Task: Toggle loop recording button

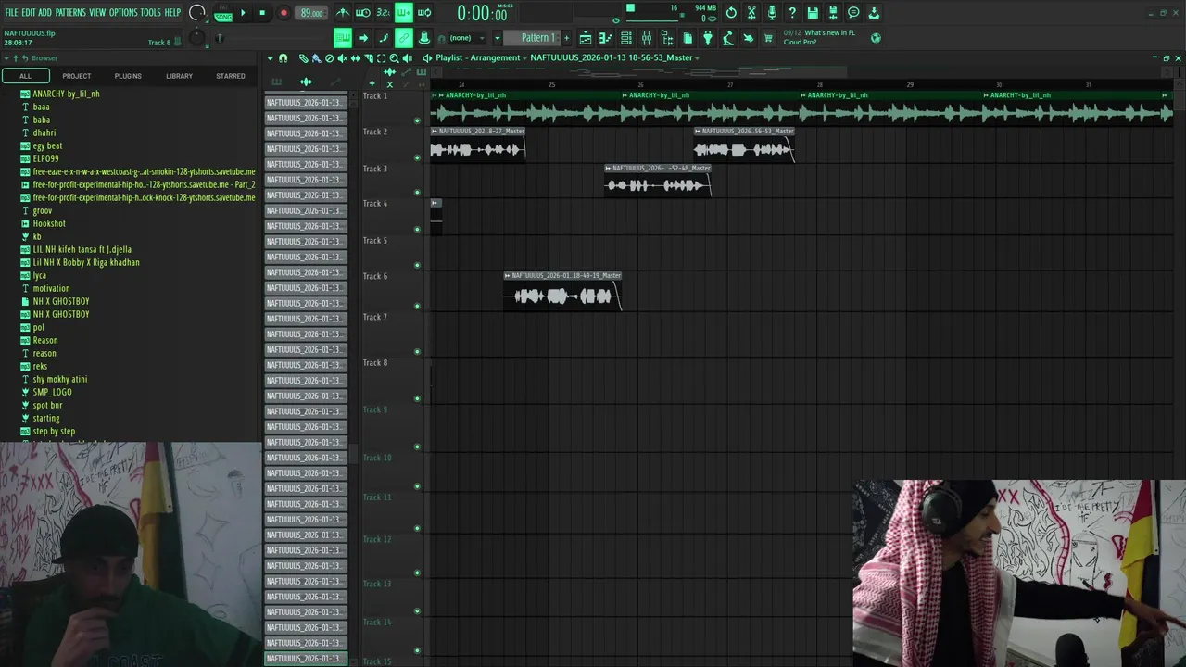Action: 424,13
